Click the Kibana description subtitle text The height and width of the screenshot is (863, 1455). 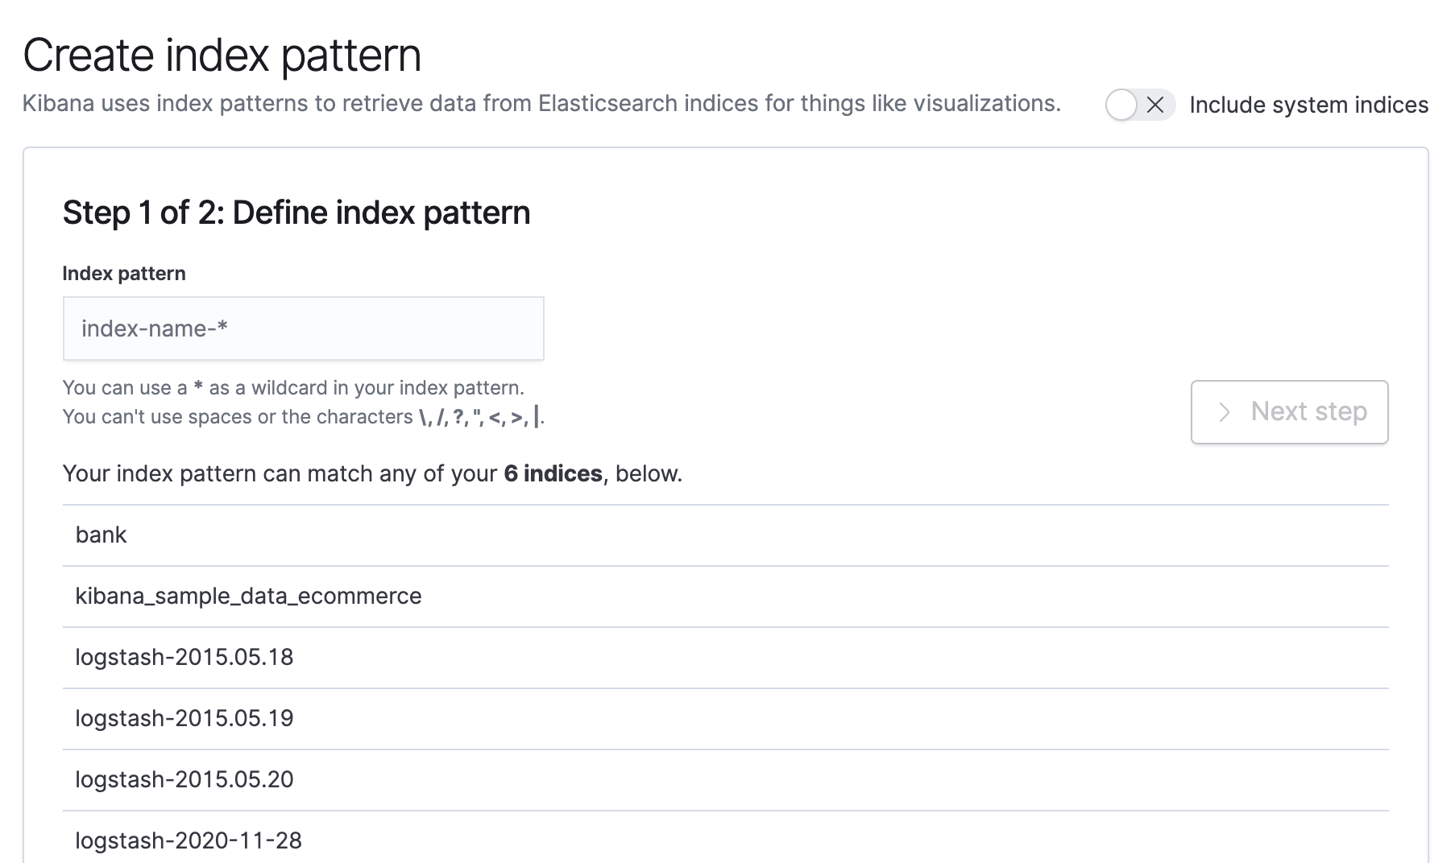(x=541, y=104)
